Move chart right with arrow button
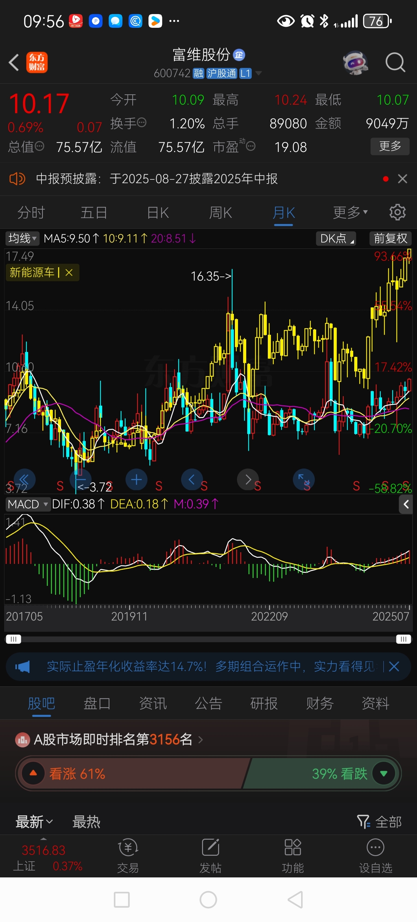 [x=248, y=480]
